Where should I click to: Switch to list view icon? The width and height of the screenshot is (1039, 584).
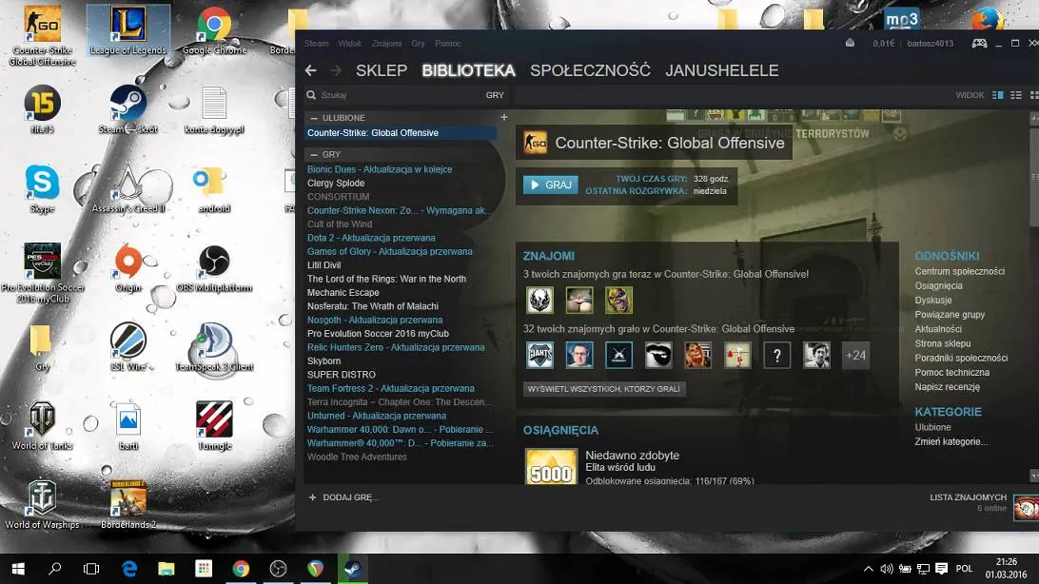tap(1016, 95)
